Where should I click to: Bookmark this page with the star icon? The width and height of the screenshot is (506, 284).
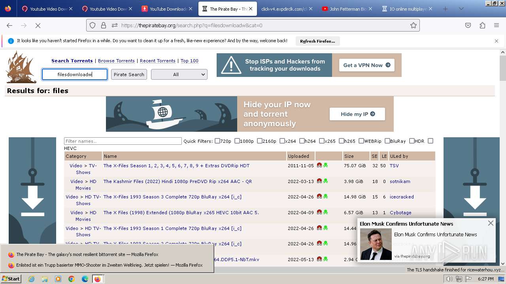[413, 25]
